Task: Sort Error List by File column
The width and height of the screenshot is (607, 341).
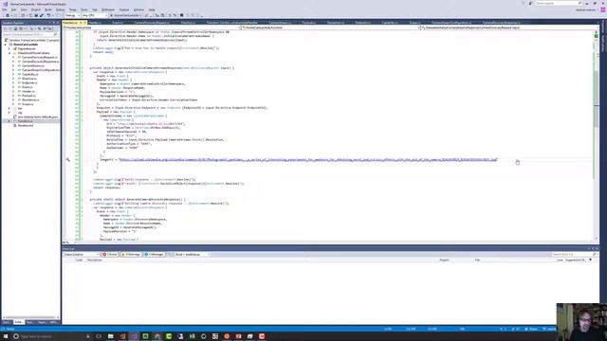Action: 477,260
